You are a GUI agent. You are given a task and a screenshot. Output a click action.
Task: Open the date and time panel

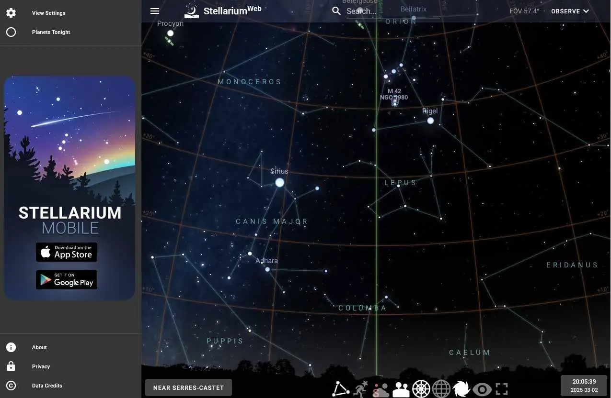pyautogui.click(x=584, y=386)
